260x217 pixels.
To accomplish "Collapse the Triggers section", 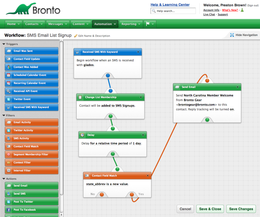I will point(4,44).
